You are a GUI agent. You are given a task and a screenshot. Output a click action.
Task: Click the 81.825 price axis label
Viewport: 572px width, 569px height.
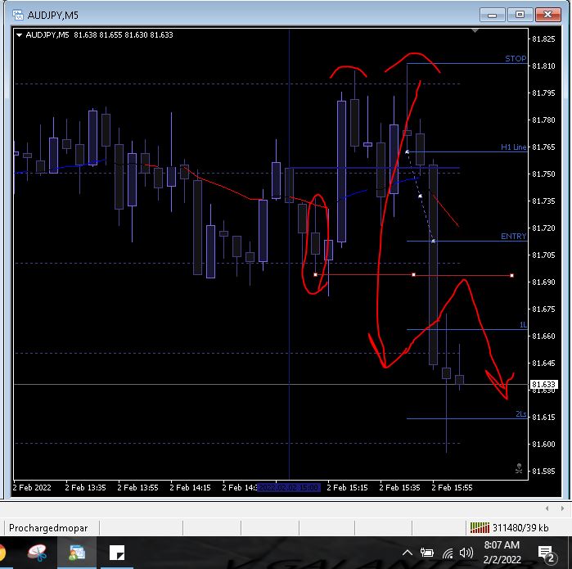[543, 39]
